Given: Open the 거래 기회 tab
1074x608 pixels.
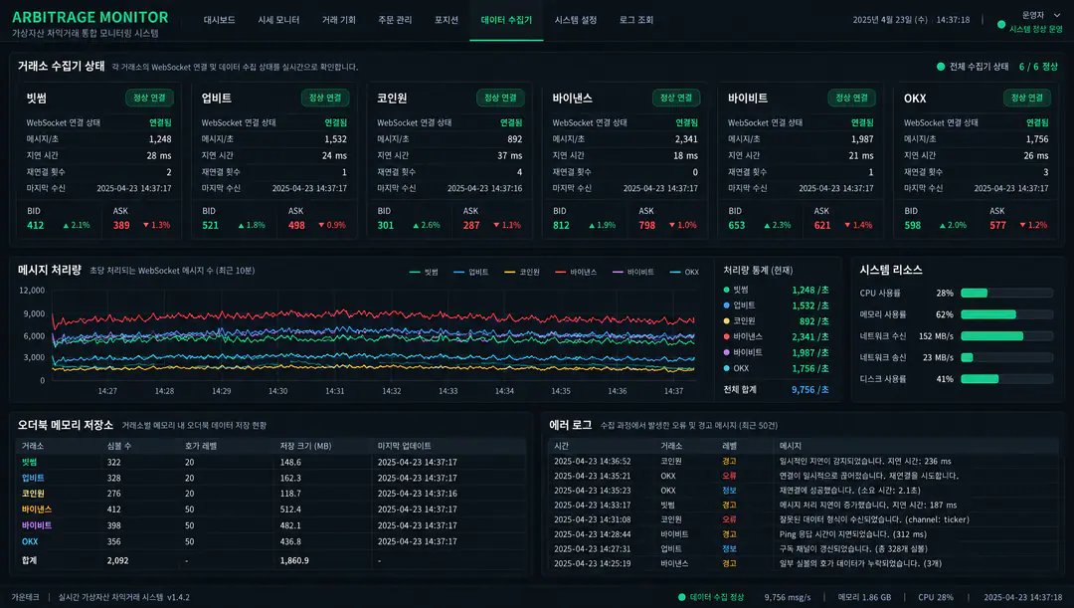Looking at the screenshot, I should [338, 20].
